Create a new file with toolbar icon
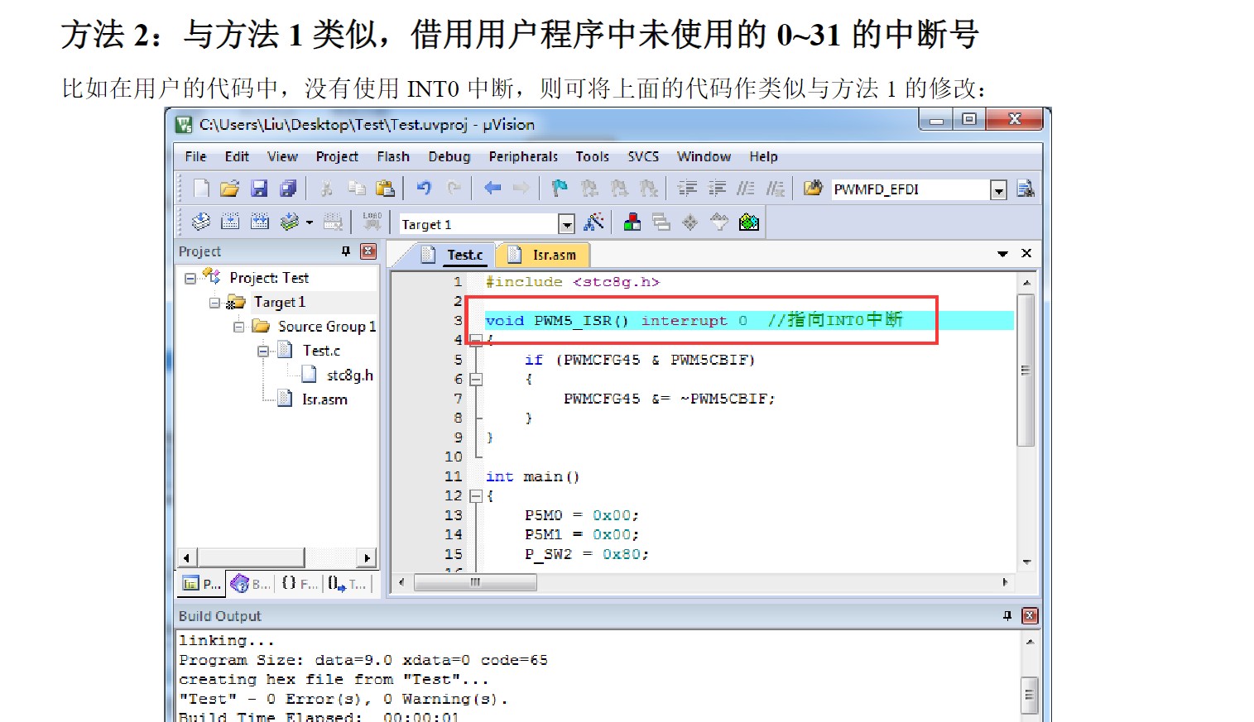 pyautogui.click(x=201, y=189)
